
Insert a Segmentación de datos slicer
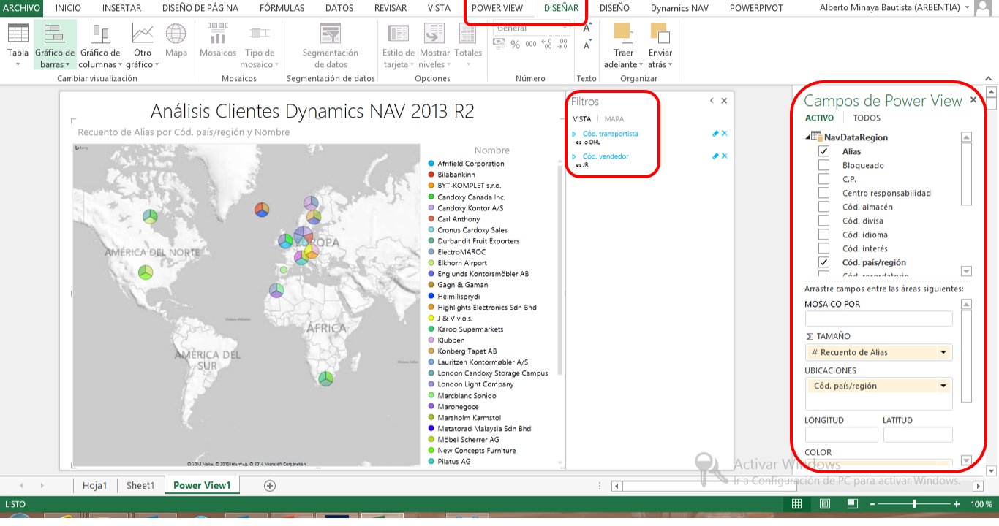coord(331,45)
